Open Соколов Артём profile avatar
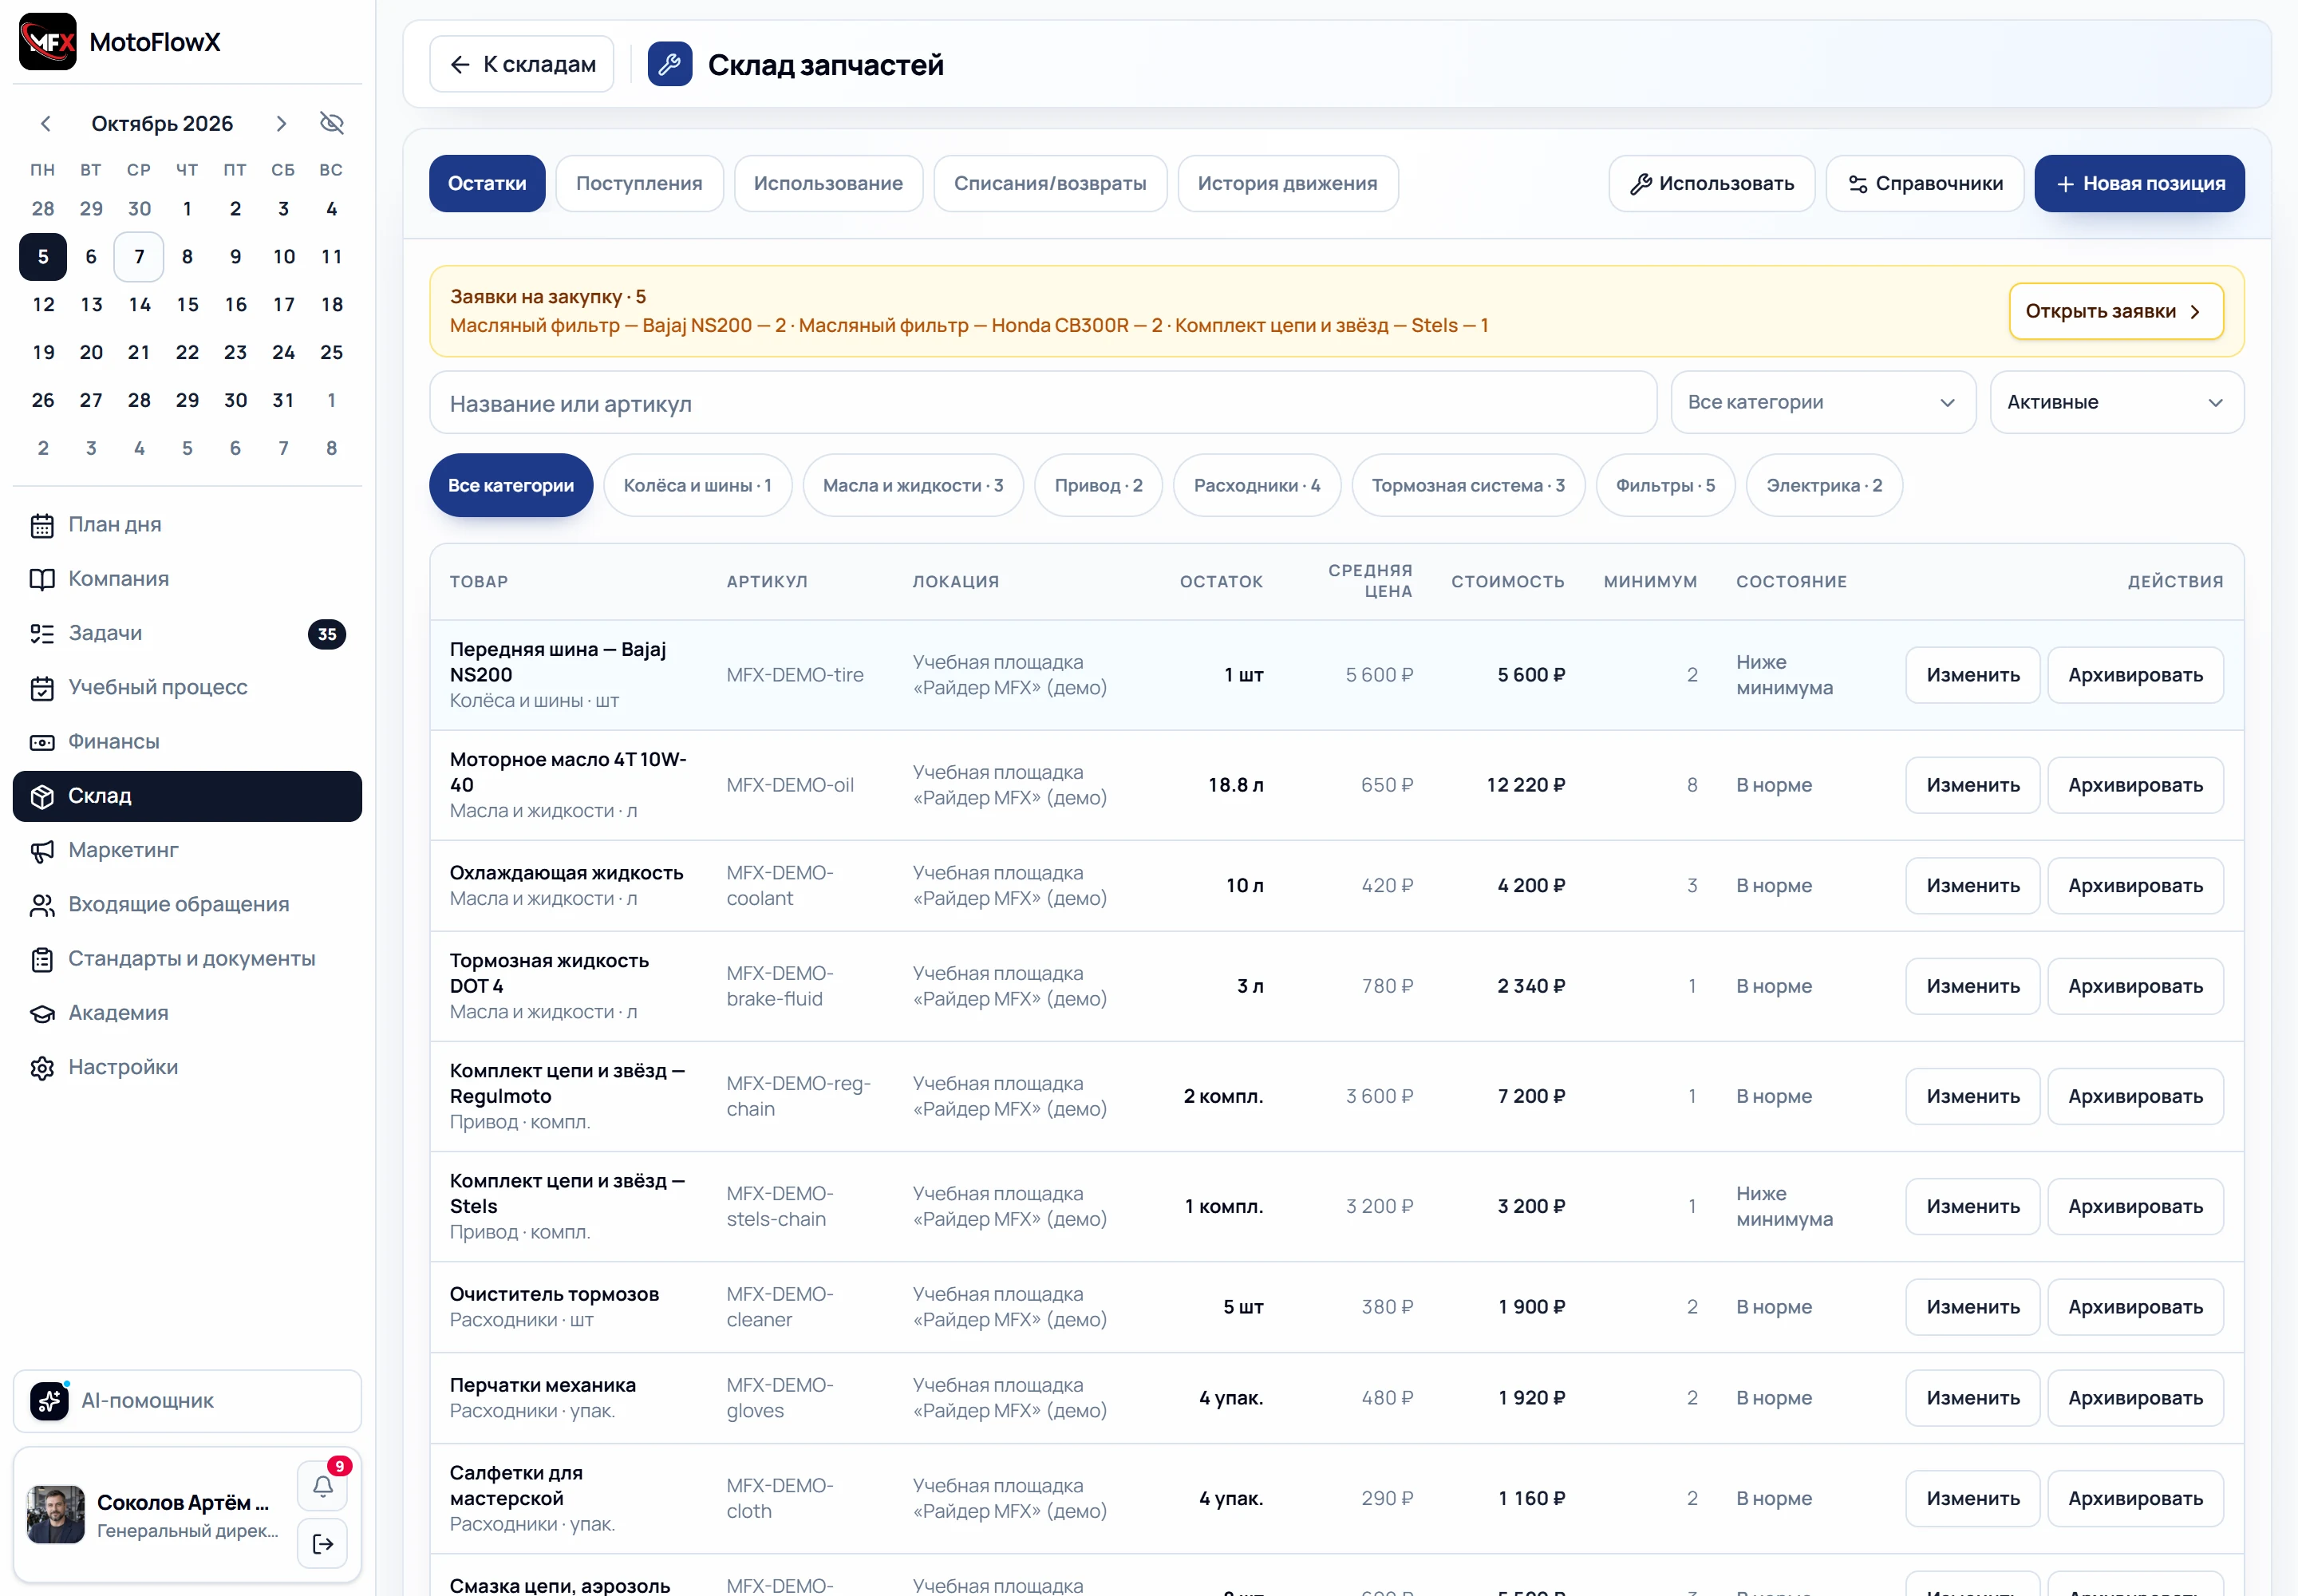This screenshot has height=1596, width=2298. click(x=56, y=1514)
